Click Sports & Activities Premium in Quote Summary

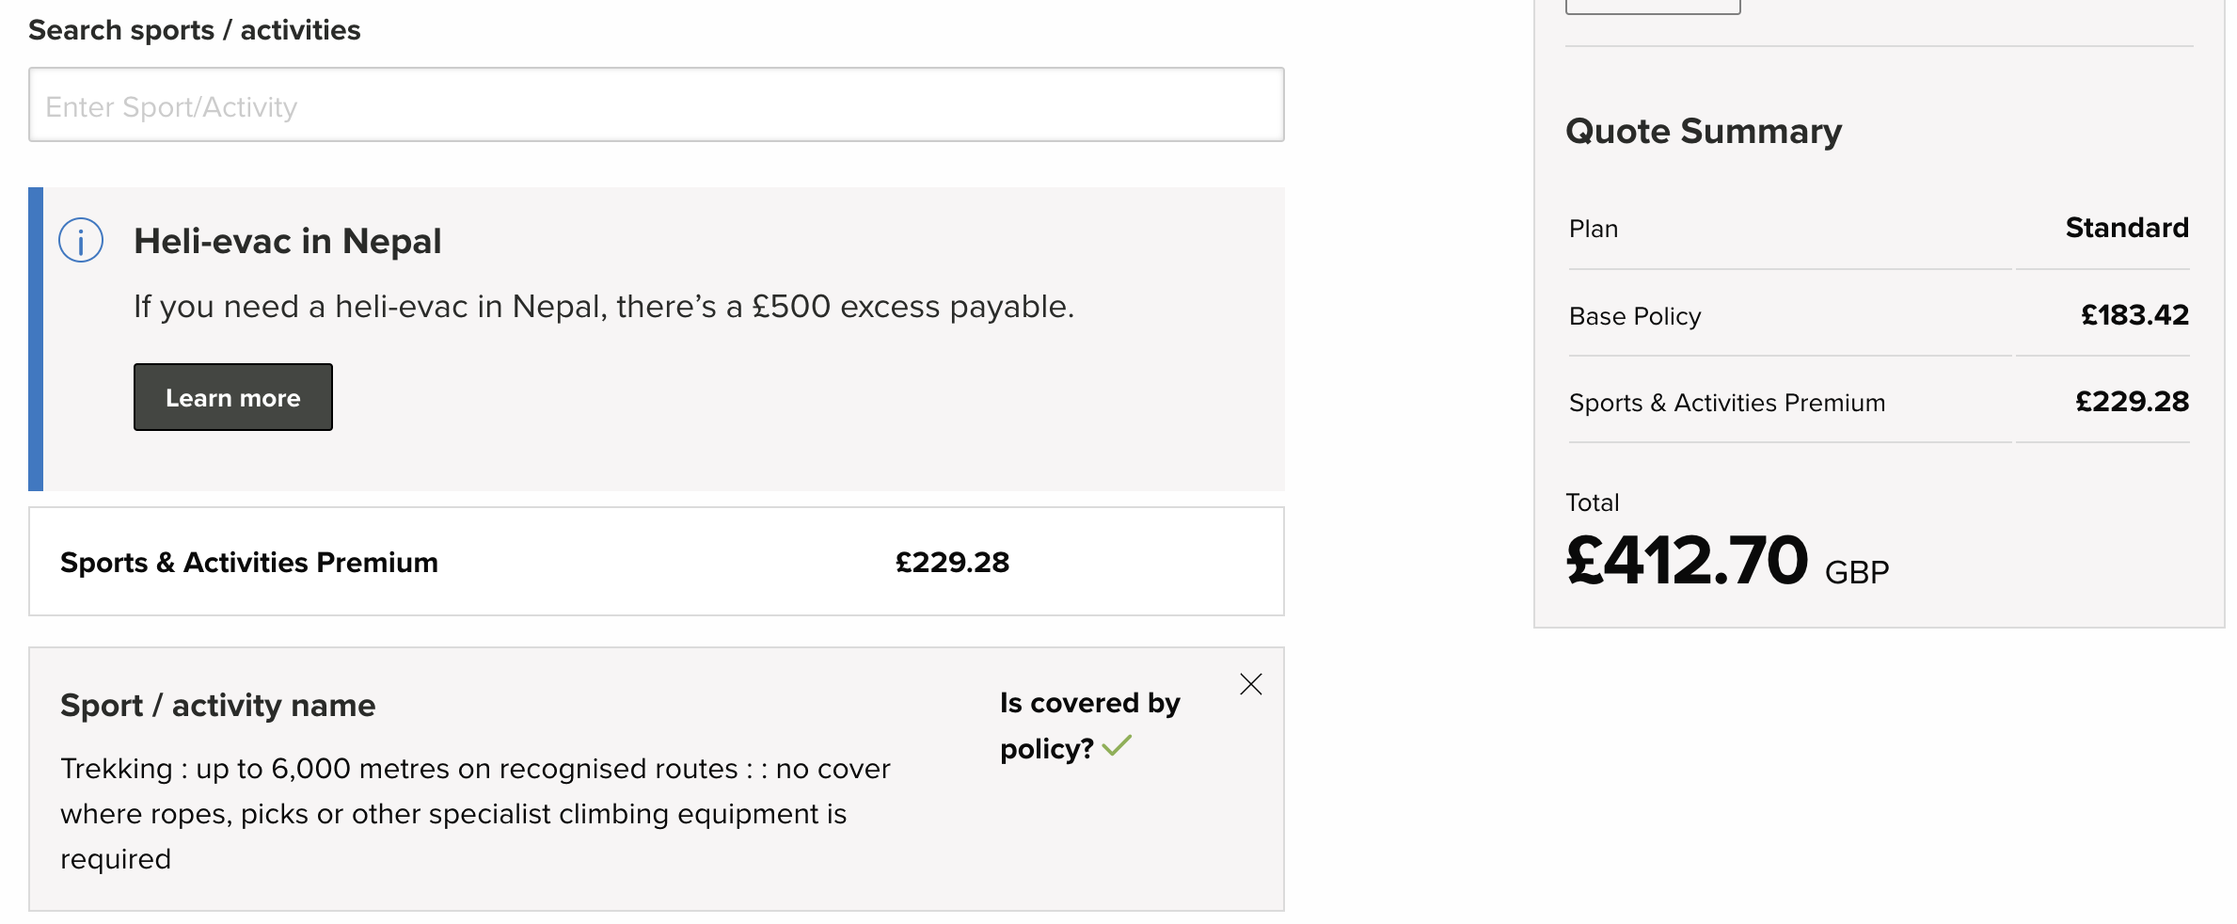pyautogui.click(x=1726, y=403)
